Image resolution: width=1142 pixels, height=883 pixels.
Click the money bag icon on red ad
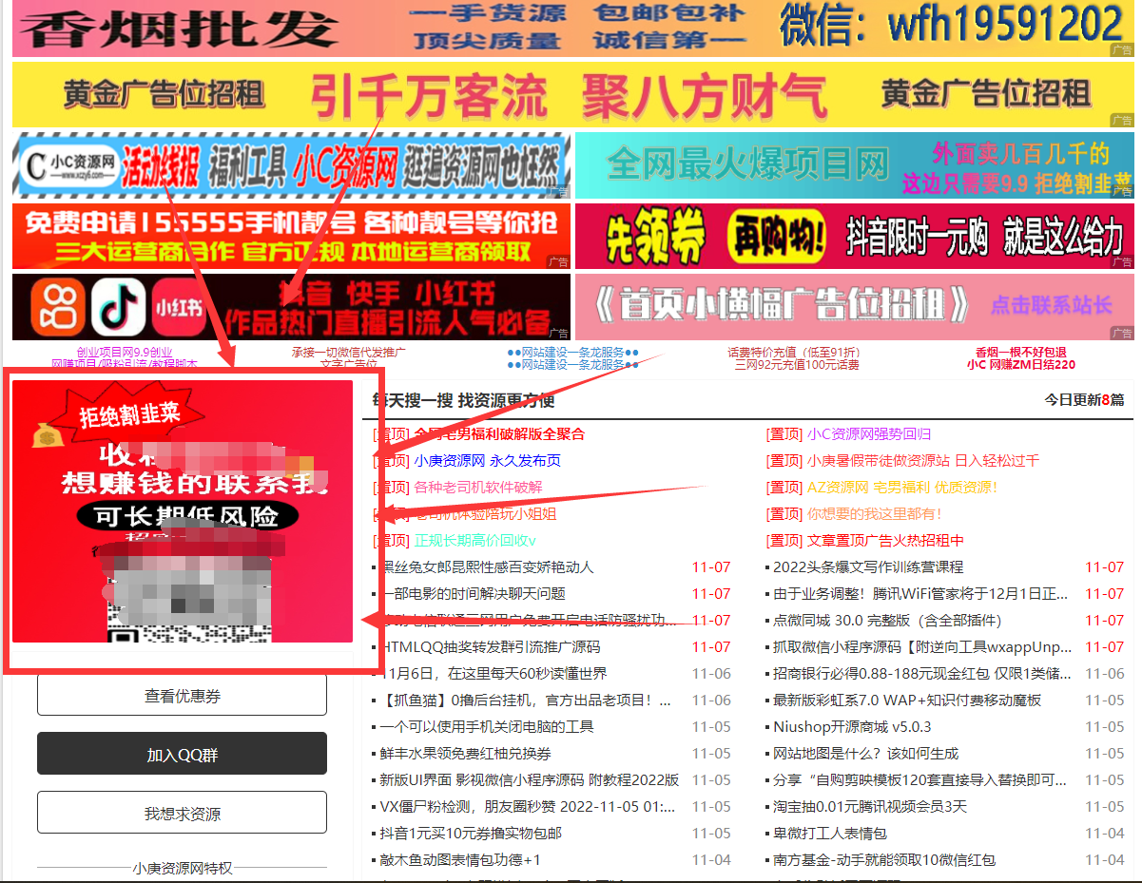pyautogui.click(x=45, y=435)
